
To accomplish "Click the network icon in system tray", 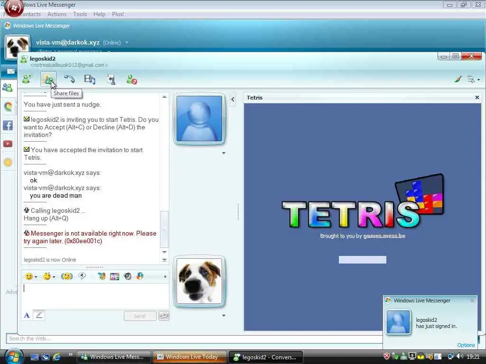I will 451,356.
